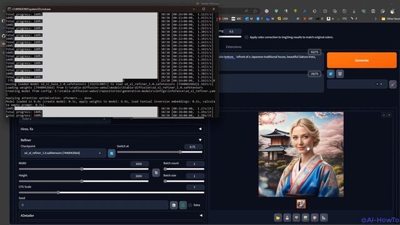The height and width of the screenshot is (225, 400).
Task: Click into the negative prompt text box
Action: (x=271, y=83)
